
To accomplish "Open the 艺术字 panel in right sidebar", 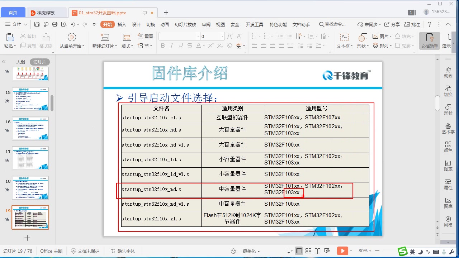I will 448,128.
